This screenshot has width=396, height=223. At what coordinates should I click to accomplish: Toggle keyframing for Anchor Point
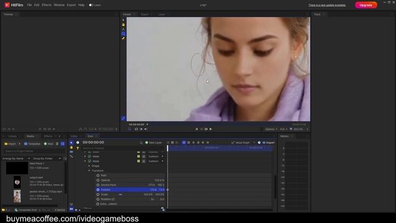click(x=98, y=185)
